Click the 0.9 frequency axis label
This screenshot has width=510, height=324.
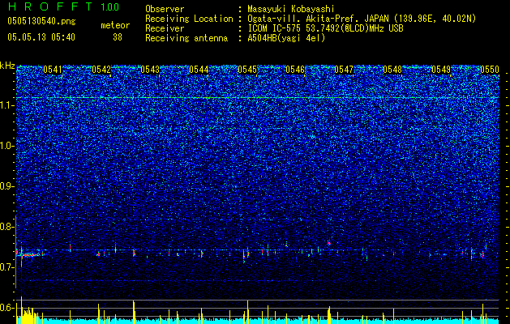[7, 186]
